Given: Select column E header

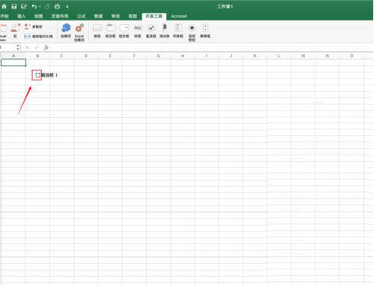Looking at the screenshot, I should (110, 55).
